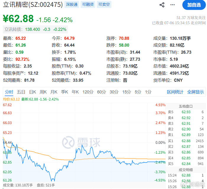Click the 可融资 tag
The height and width of the screenshot is (189, 207).
88,4
